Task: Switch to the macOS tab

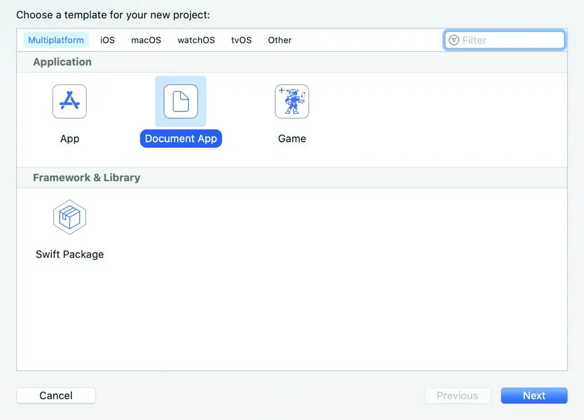Action: pyautogui.click(x=146, y=40)
